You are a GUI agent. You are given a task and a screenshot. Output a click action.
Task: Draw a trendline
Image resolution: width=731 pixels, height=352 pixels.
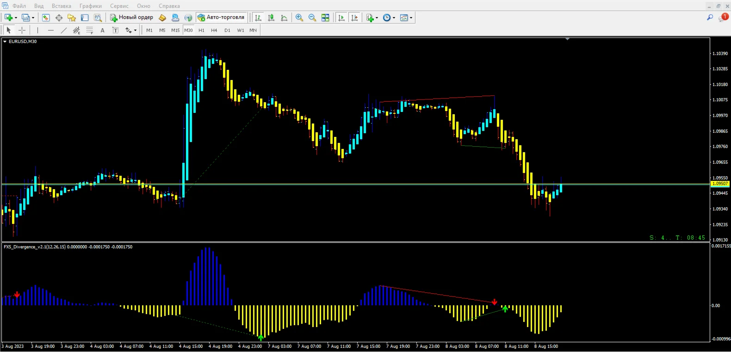click(x=63, y=30)
